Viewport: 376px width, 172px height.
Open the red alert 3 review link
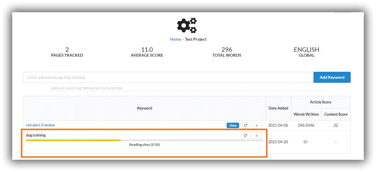click(40, 125)
